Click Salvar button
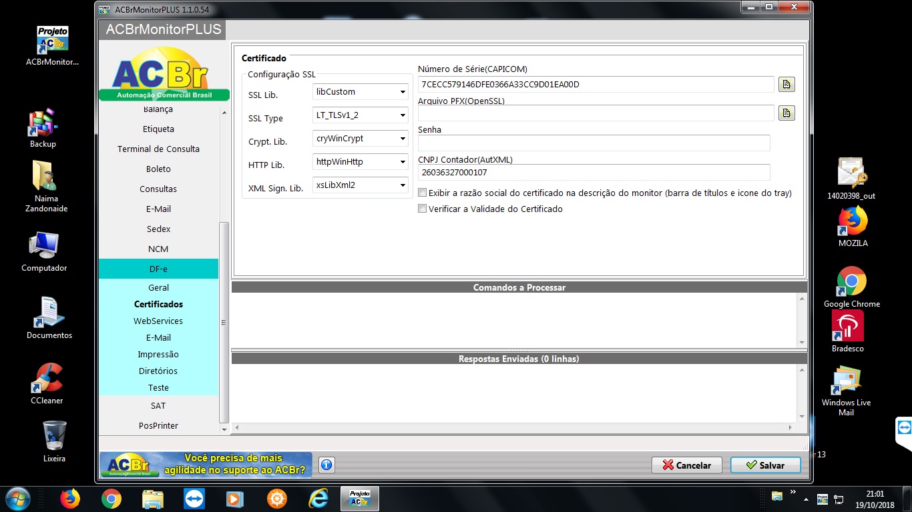The image size is (912, 512). coord(765,465)
